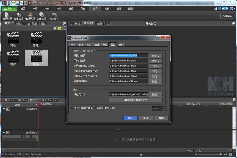Image resolution: width=237 pixels, height=158 pixels.
Task: Open the 特效 ribbon tab
Action: 59,9
